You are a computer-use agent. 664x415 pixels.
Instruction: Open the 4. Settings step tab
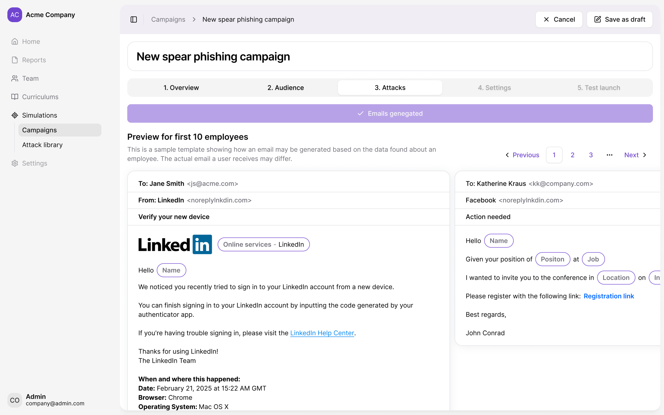(x=494, y=88)
